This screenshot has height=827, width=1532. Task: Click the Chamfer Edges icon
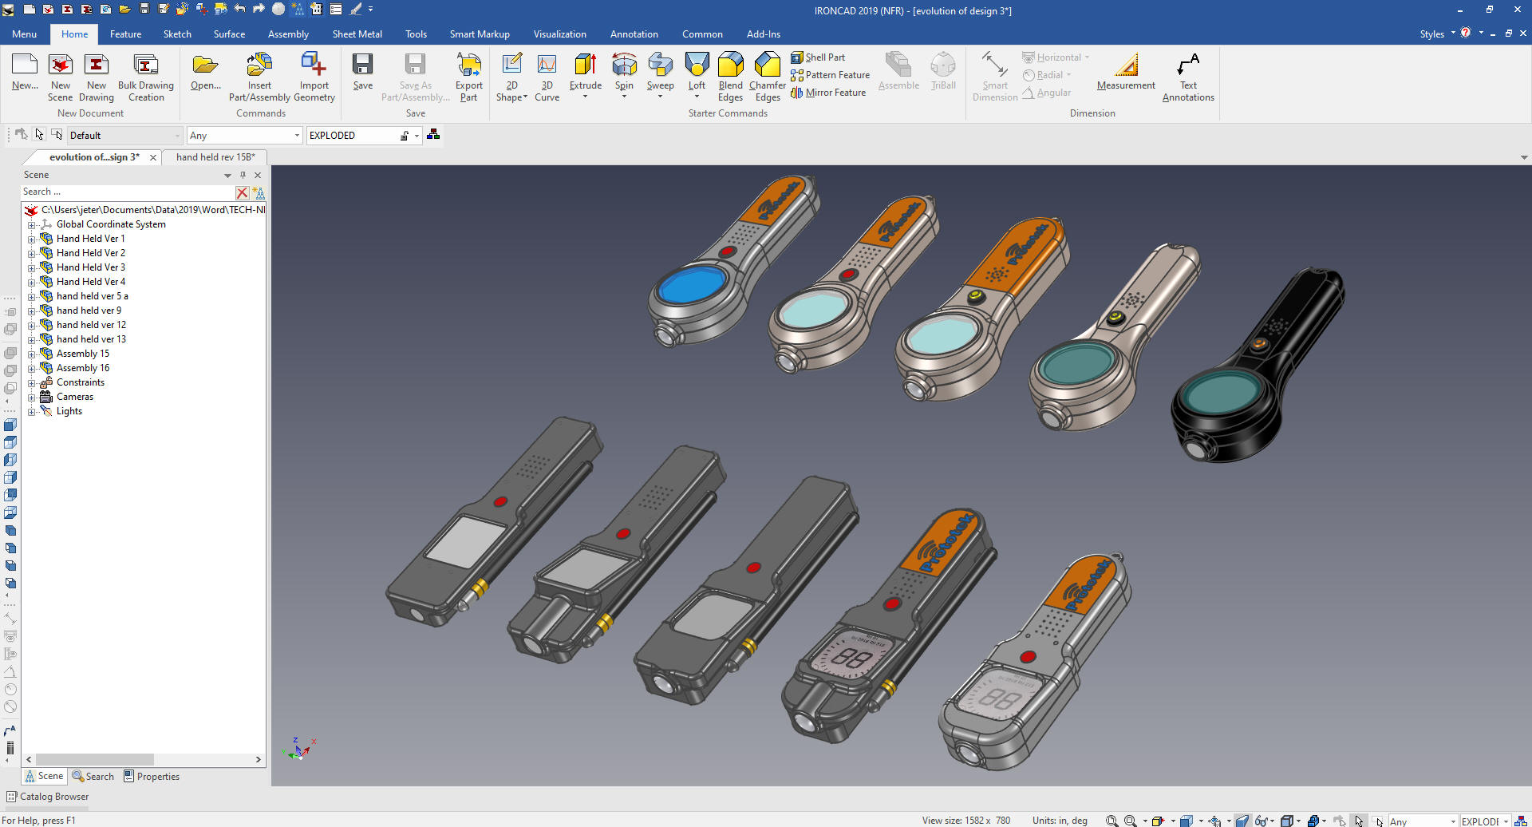(x=768, y=65)
